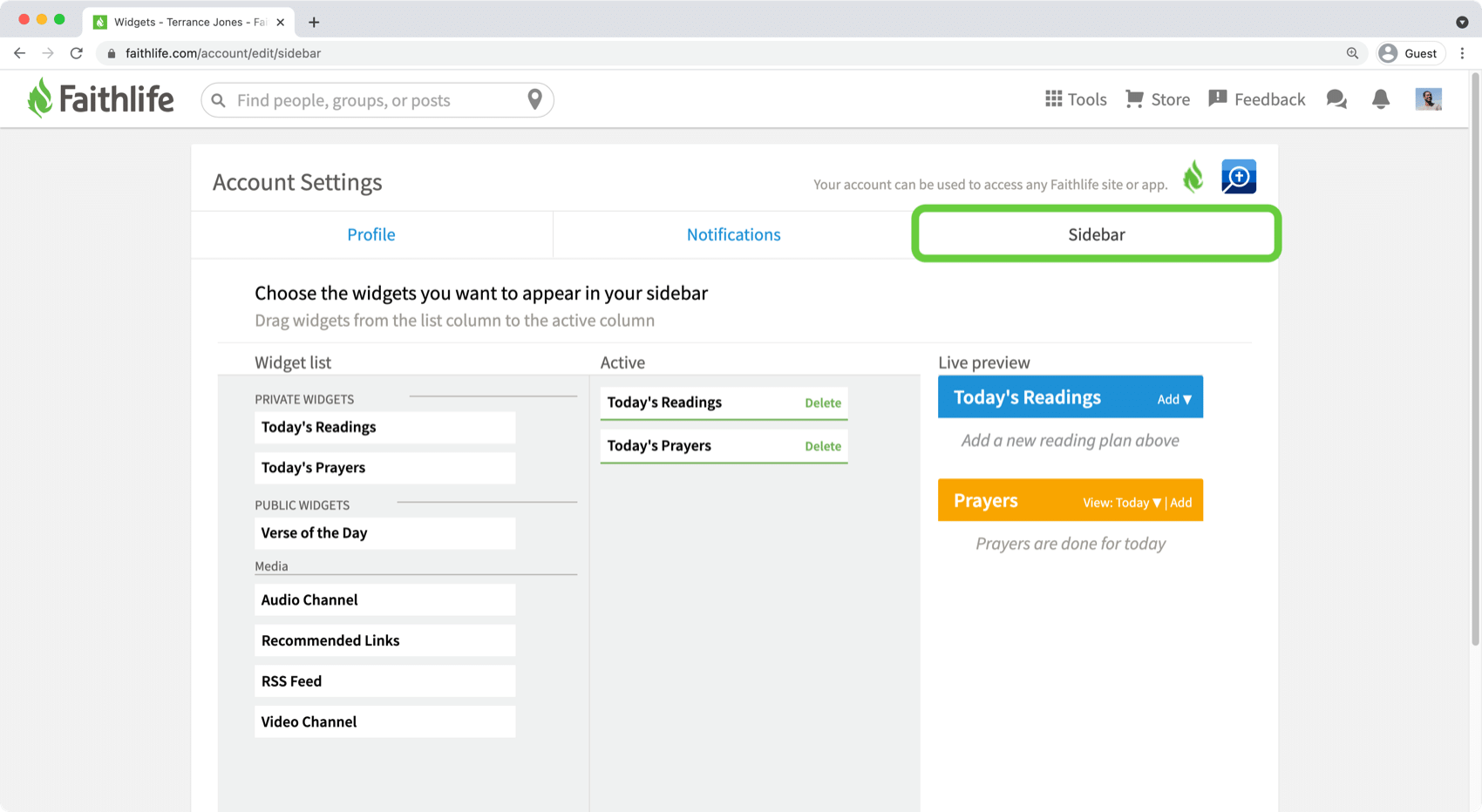
Task: Select the Video Channel widget
Action: 384,722
